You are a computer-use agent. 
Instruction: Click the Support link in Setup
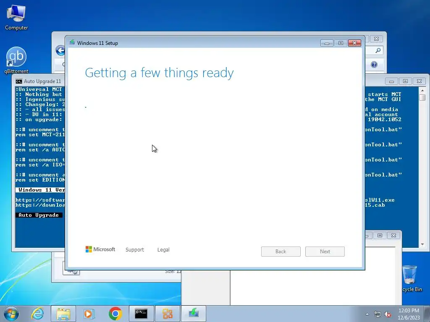(x=135, y=250)
